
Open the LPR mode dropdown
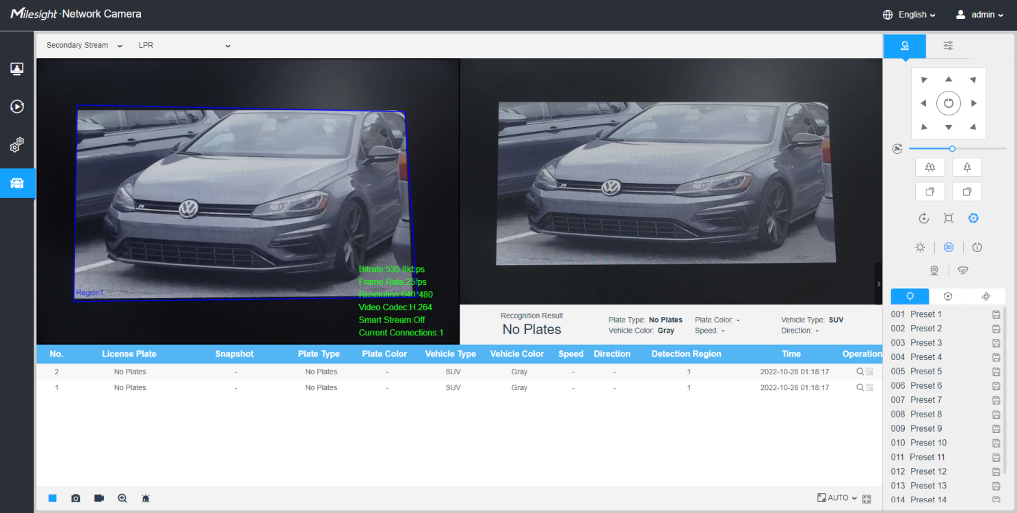click(184, 45)
